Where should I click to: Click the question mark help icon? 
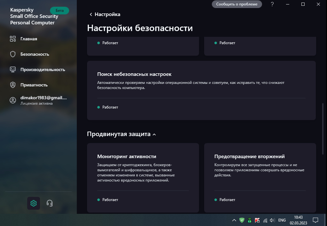click(272, 4)
